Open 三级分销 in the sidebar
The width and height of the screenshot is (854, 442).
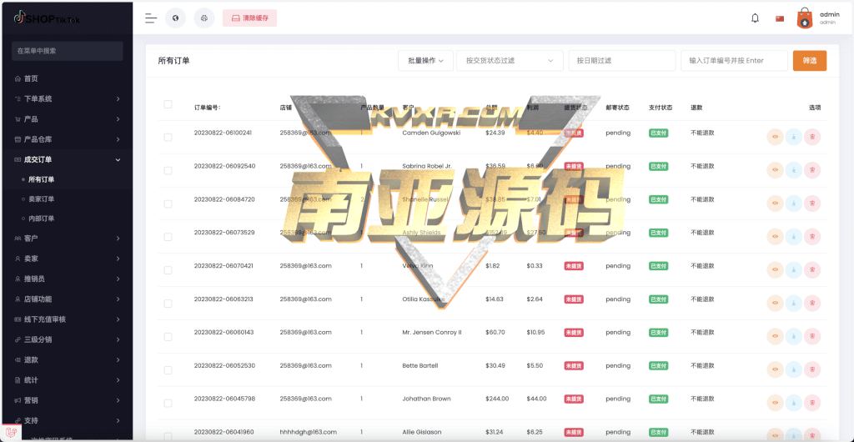click(x=67, y=339)
